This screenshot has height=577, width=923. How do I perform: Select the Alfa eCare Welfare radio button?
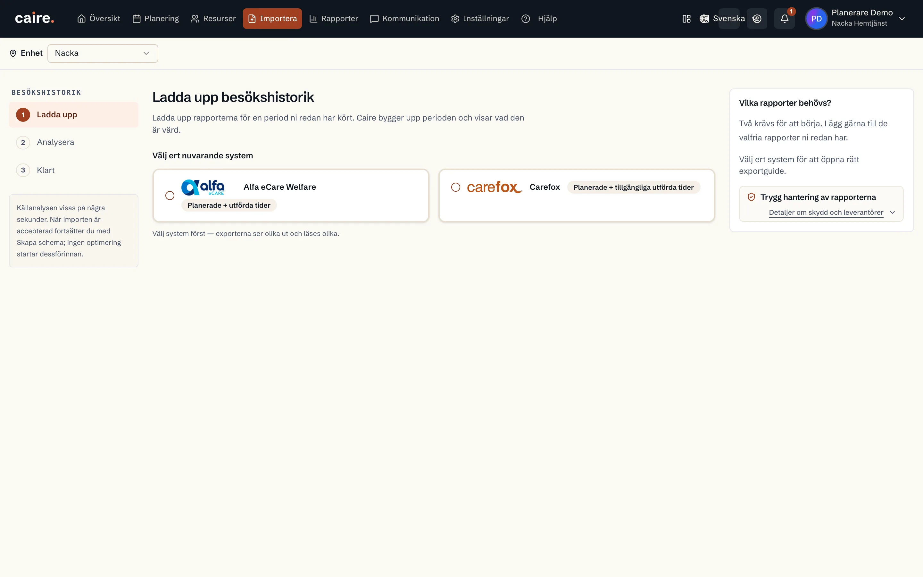point(170,196)
